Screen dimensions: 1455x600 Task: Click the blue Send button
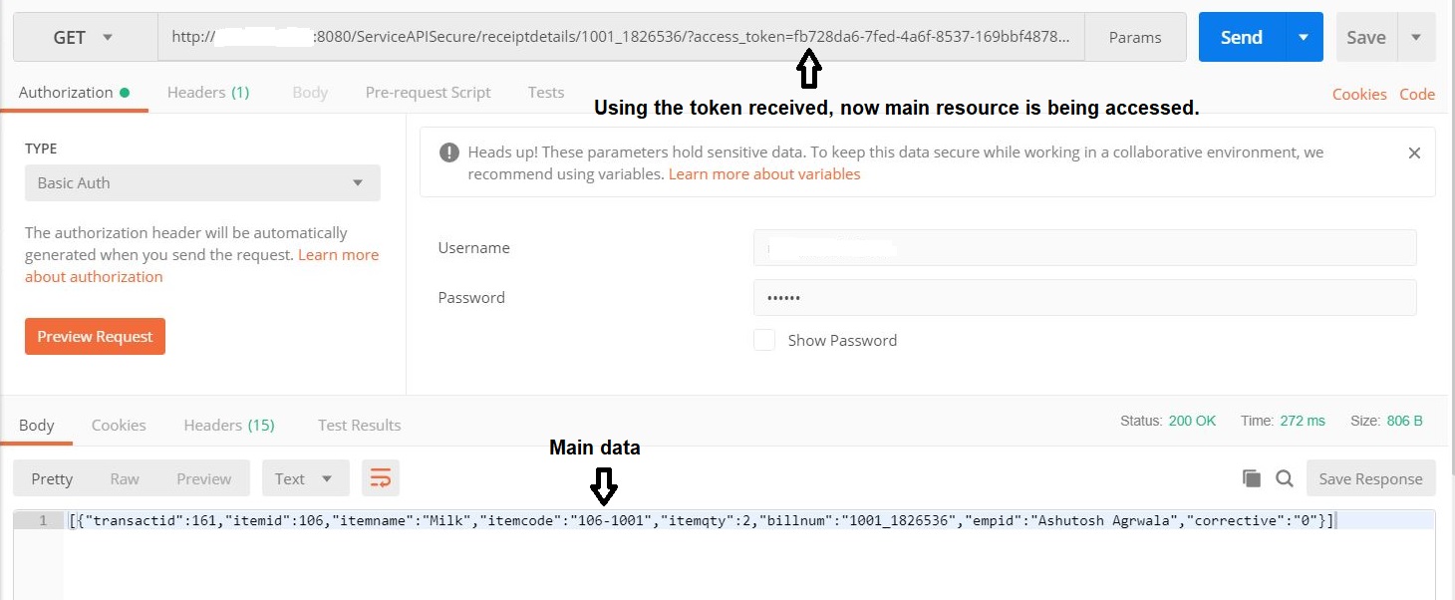tap(1241, 37)
